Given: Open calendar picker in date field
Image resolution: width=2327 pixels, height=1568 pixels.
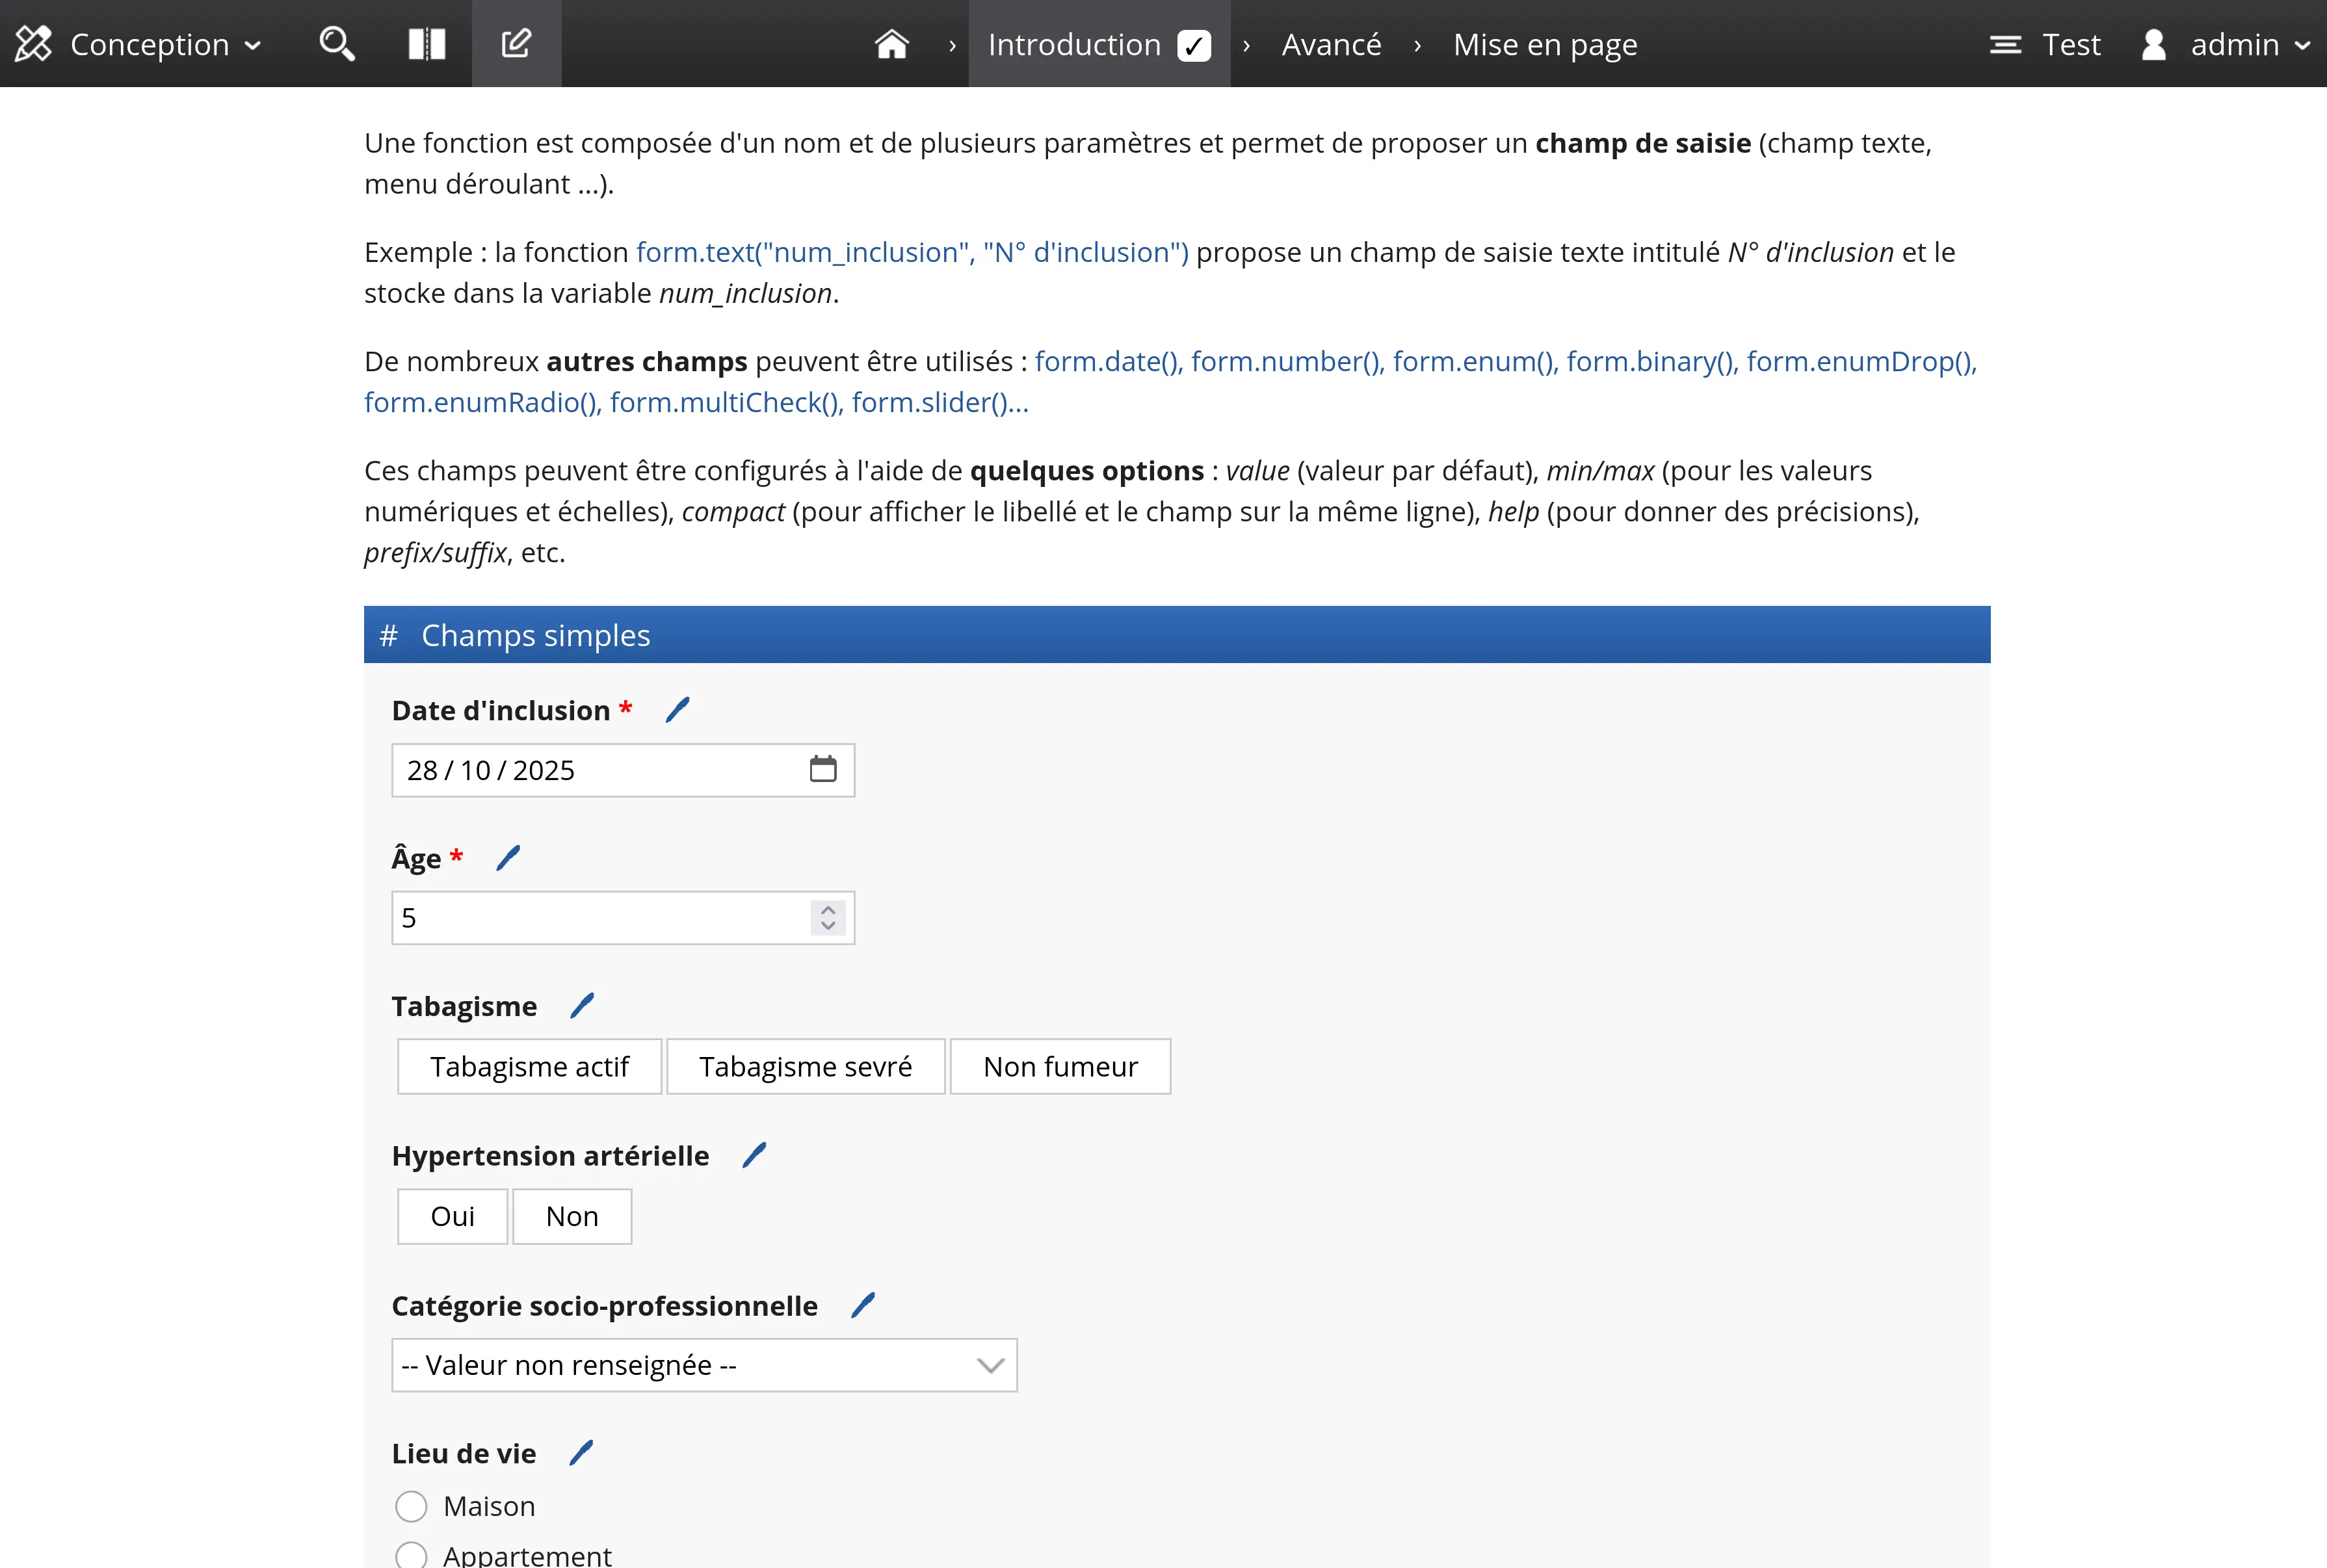Looking at the screenshot, I should coord(822,769).
